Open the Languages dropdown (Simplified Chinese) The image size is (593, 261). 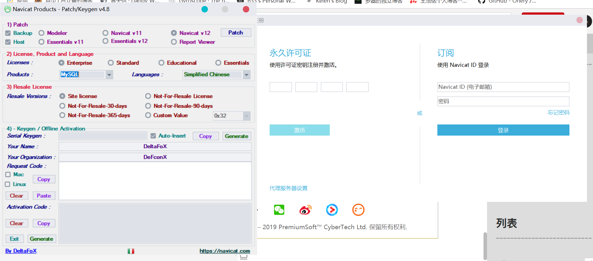pyautogui.click(x=246, y=75)
